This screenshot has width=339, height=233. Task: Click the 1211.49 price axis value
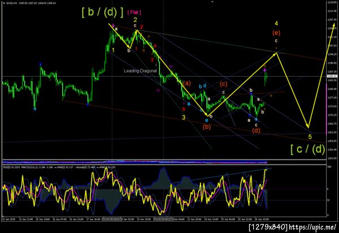point(332,11)
